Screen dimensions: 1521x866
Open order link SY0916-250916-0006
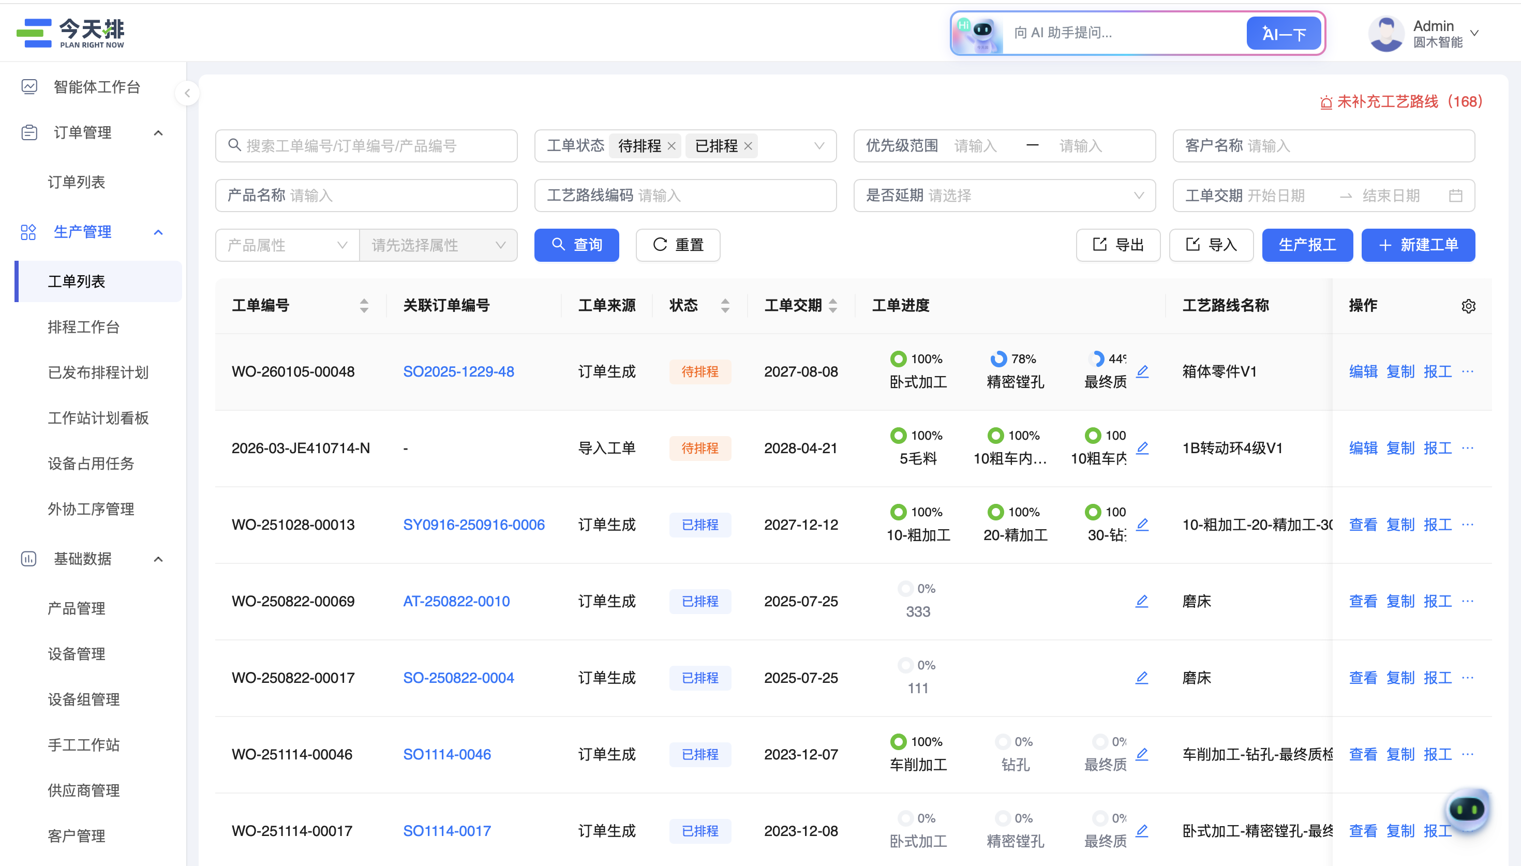[473, 525]
